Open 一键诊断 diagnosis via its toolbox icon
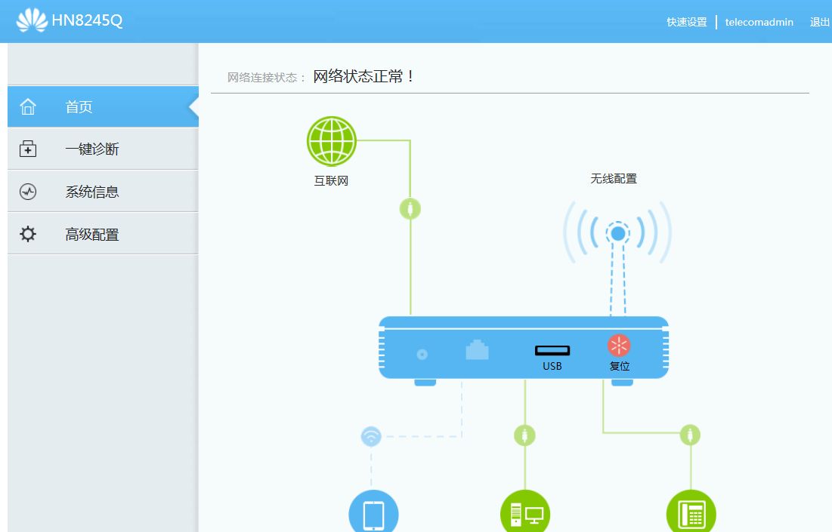This screenshot has height=532, width=832. (28, 148)
